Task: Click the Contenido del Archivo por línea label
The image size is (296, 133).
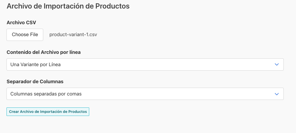Action: tap(44, 52)
